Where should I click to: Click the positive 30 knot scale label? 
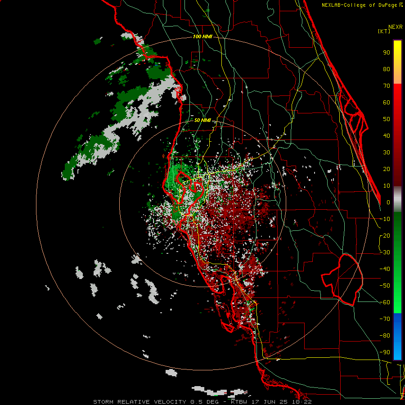(387, 153)
